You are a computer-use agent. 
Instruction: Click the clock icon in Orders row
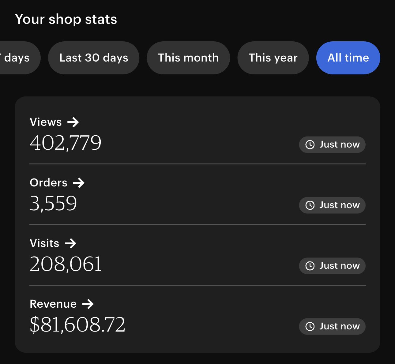tap(310, 205)
